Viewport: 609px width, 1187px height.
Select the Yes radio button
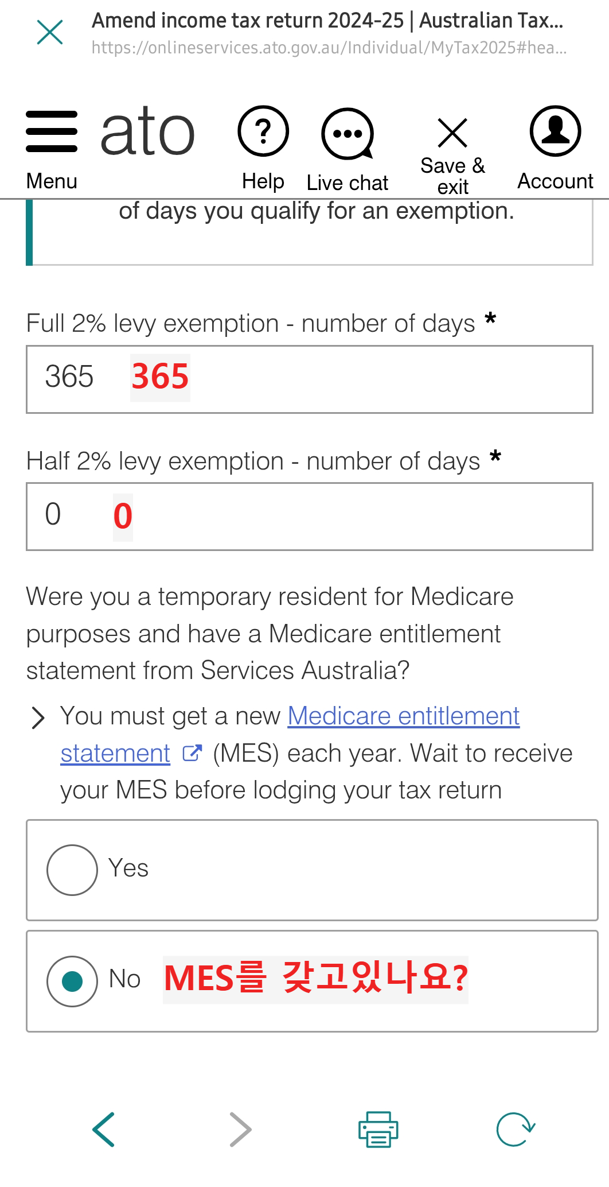[72, 870]
